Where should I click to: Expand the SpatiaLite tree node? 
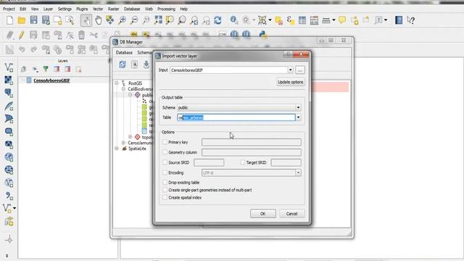click(117, 148)
